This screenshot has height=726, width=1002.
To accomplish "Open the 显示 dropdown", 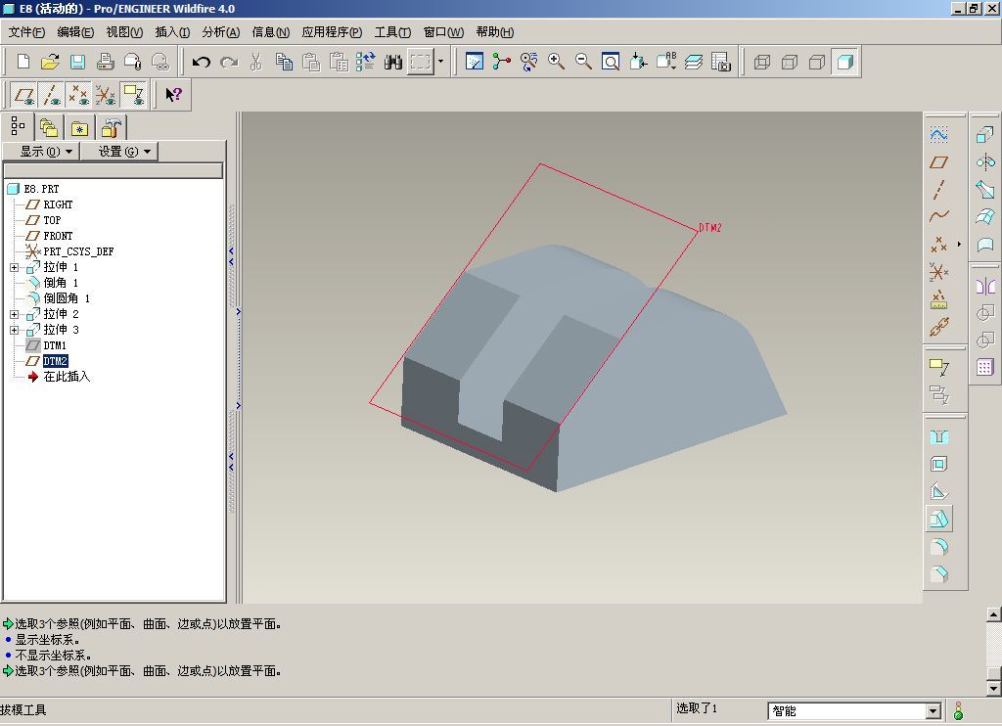I will click(x=41, y=152).
